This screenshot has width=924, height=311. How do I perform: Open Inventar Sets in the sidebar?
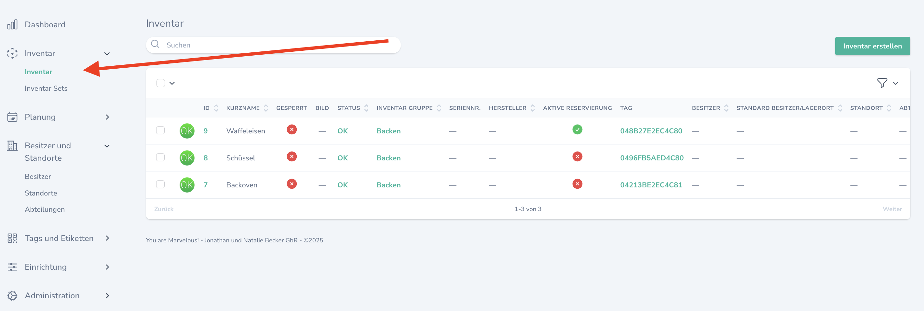[46, 88]
